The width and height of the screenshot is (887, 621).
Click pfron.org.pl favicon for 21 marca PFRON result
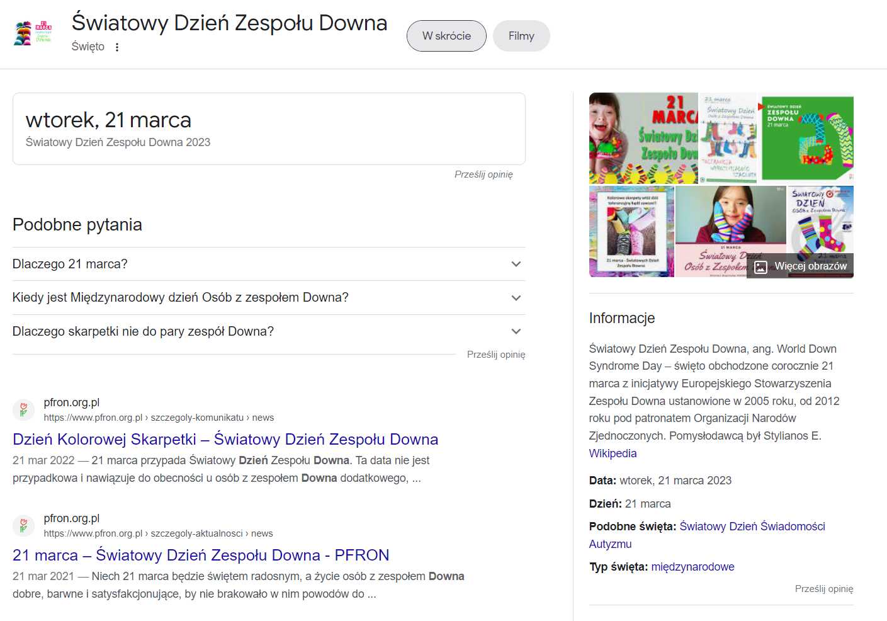24,525
